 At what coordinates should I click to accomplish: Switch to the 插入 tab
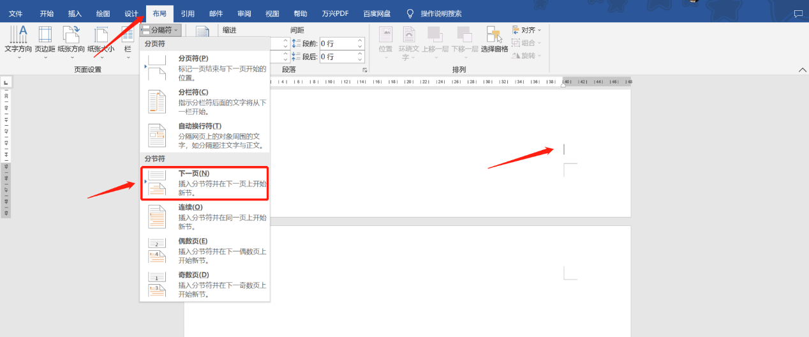(75, 13)
